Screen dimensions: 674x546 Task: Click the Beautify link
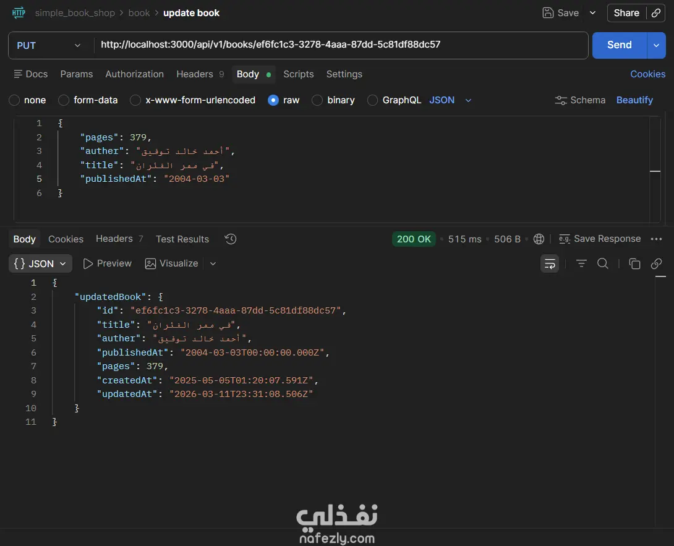[634, 100]
